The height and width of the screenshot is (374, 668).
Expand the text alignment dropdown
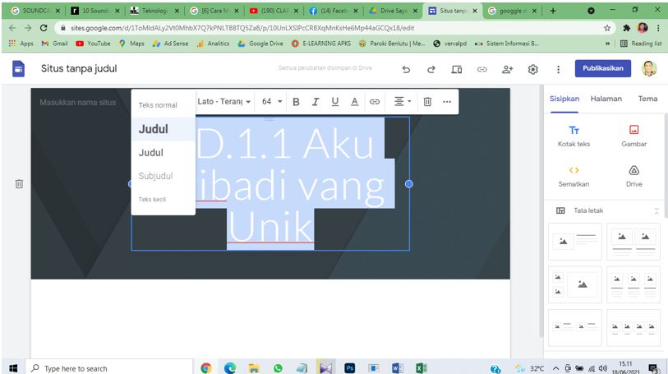point(402,101)
